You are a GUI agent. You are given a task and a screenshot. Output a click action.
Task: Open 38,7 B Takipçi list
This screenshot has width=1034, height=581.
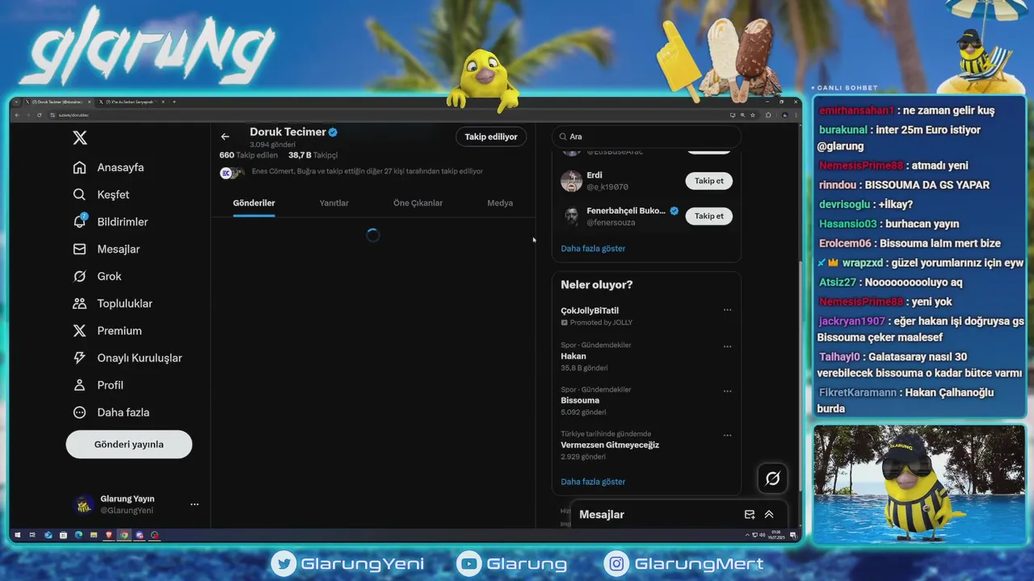313,155
